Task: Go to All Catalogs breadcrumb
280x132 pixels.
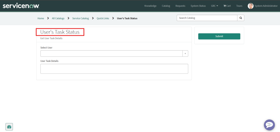Action: [x=58, y=18]
